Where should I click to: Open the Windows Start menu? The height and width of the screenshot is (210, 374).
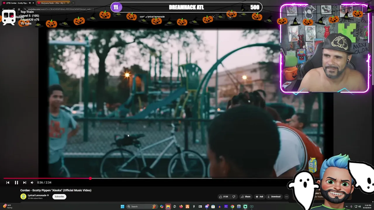(122, 206)
